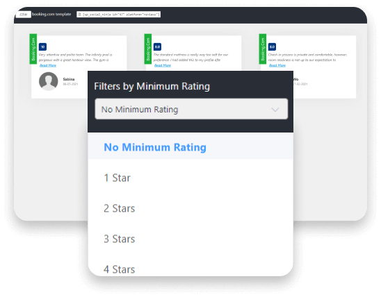This screenshot has height=297, width=381.
Task: Click Sabina's avatar picture
Action: (49, 81)
